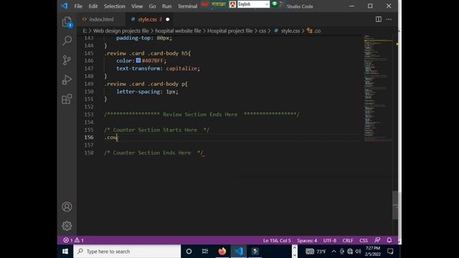Viewport: 459px width, 258px height.
Task: Show errors and warnings count in status bar
Action: (x=73, y=240)
